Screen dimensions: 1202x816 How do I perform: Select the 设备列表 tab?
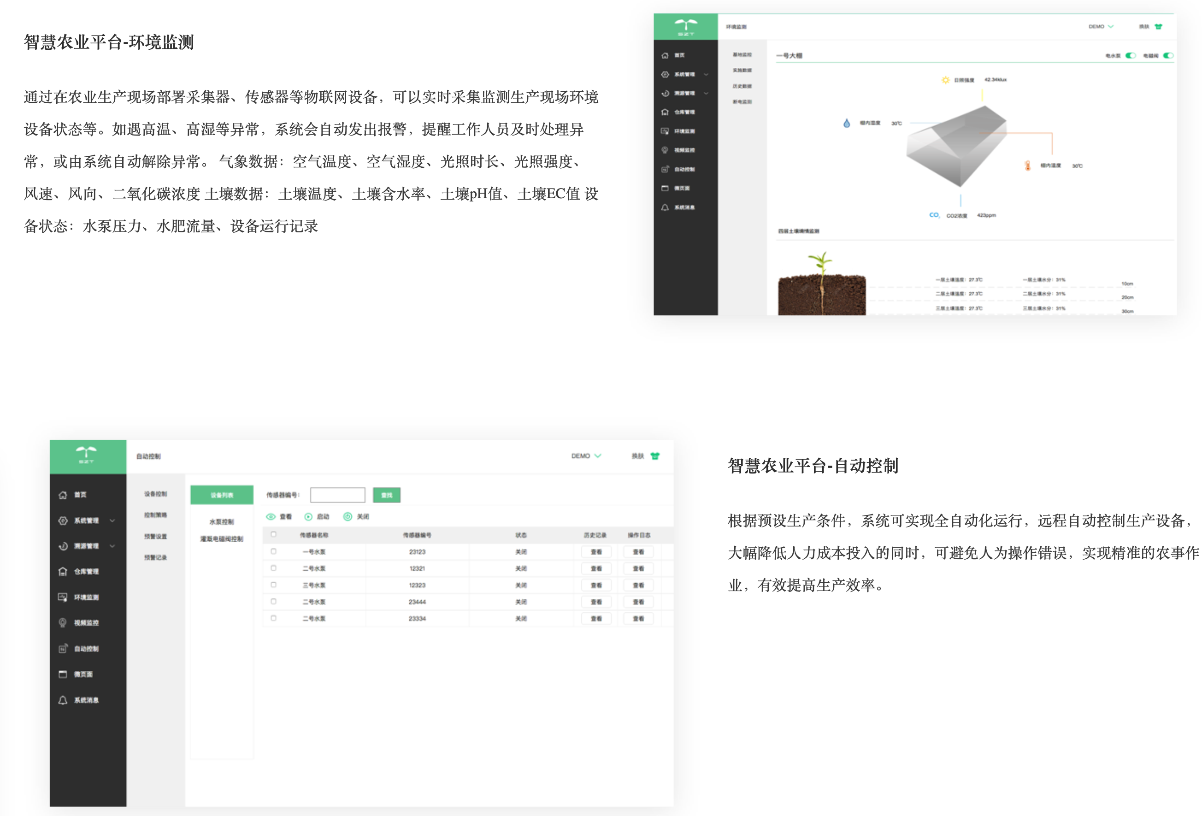(222, 495)
